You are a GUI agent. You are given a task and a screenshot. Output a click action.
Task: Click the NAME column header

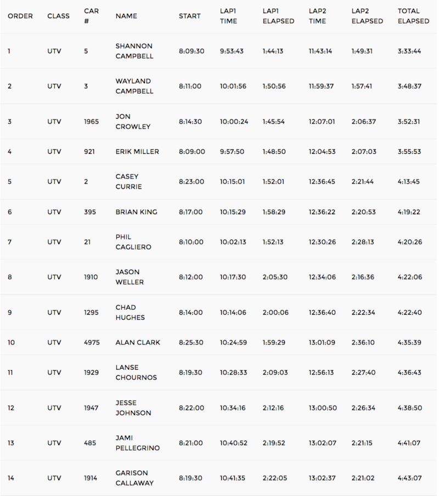(126, 16)
